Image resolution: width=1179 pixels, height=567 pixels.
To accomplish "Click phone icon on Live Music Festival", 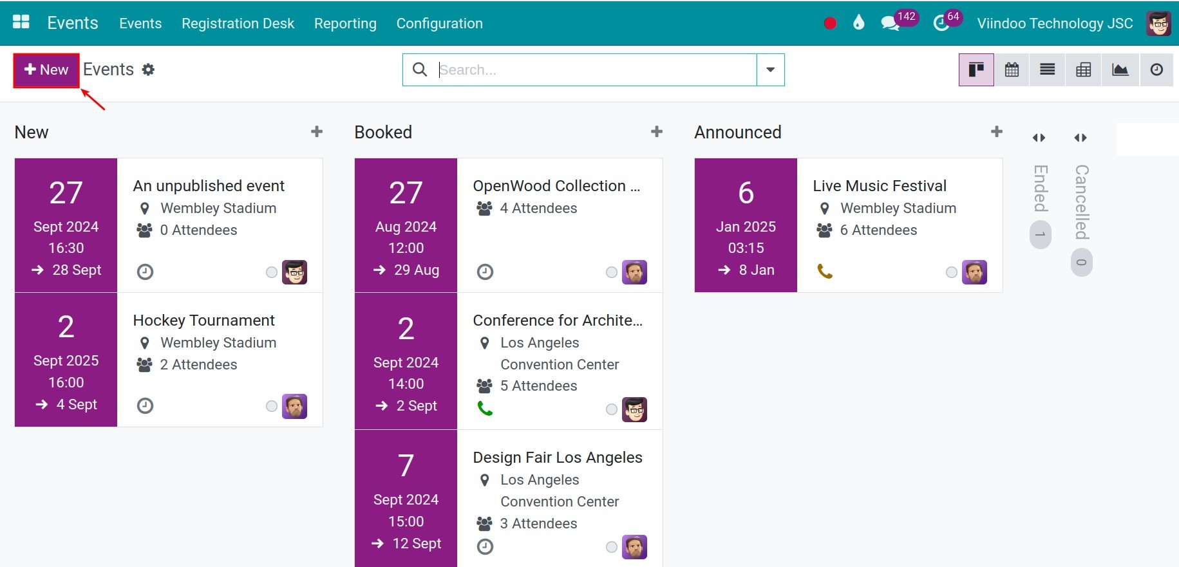I will 825,271.
